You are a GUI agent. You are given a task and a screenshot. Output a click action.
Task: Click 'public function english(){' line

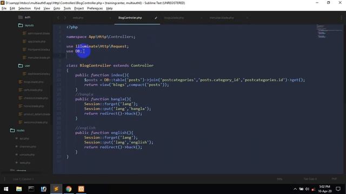click(x=104, y=133)
